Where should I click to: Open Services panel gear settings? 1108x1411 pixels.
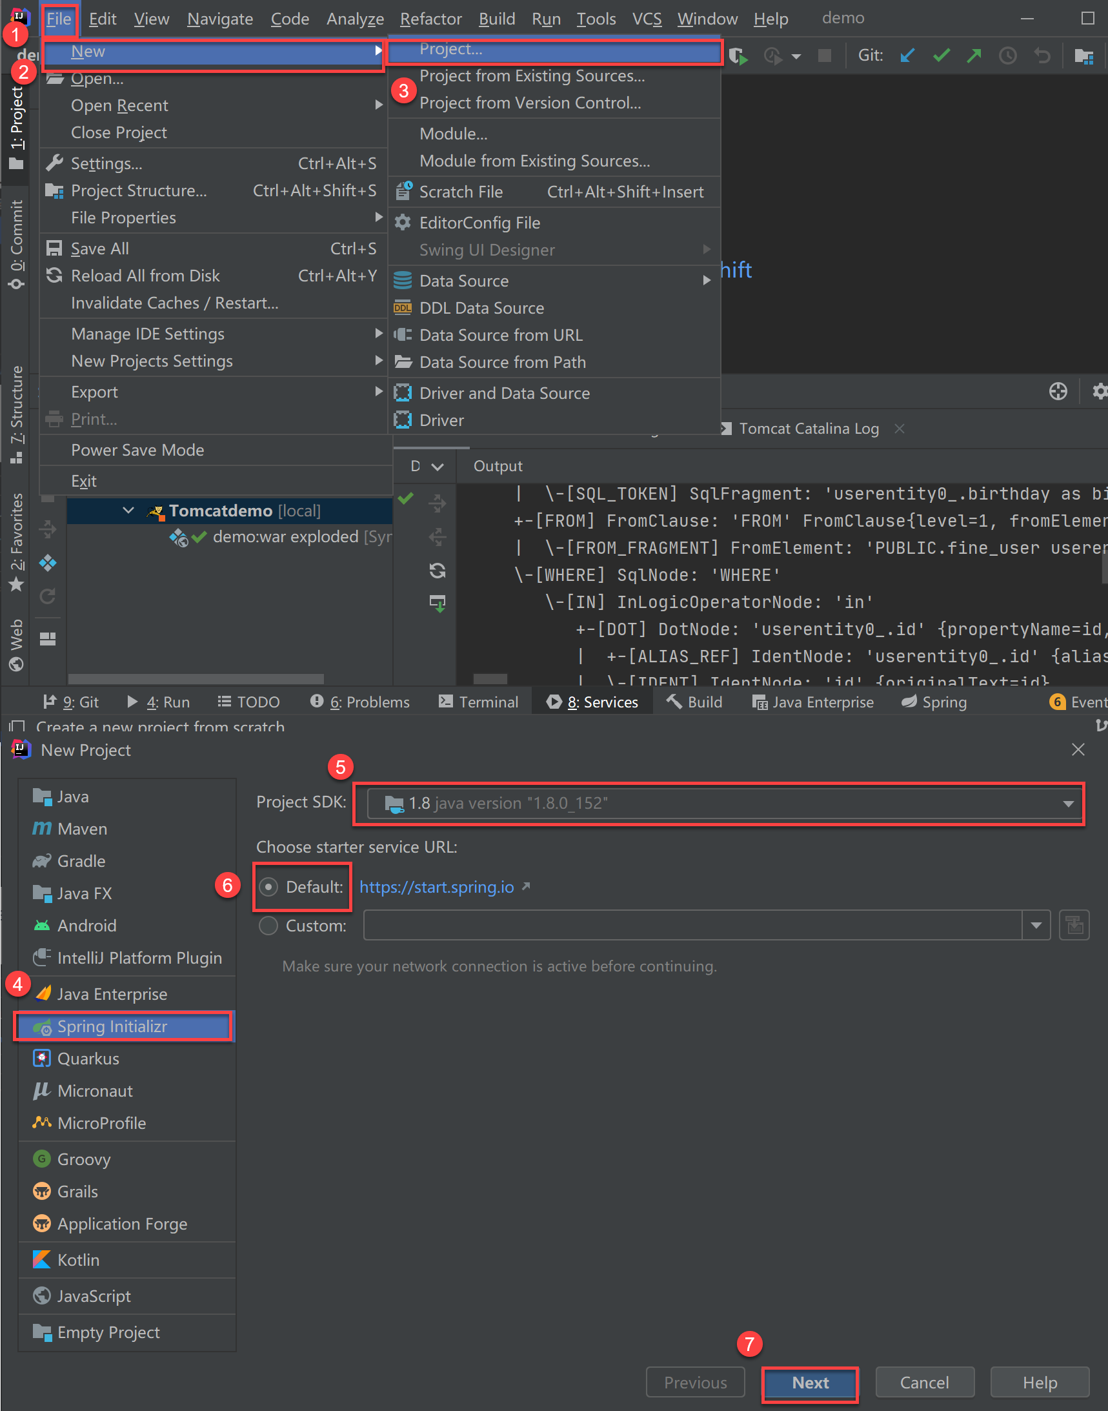pyautogui.click(x=1099, y=391)
